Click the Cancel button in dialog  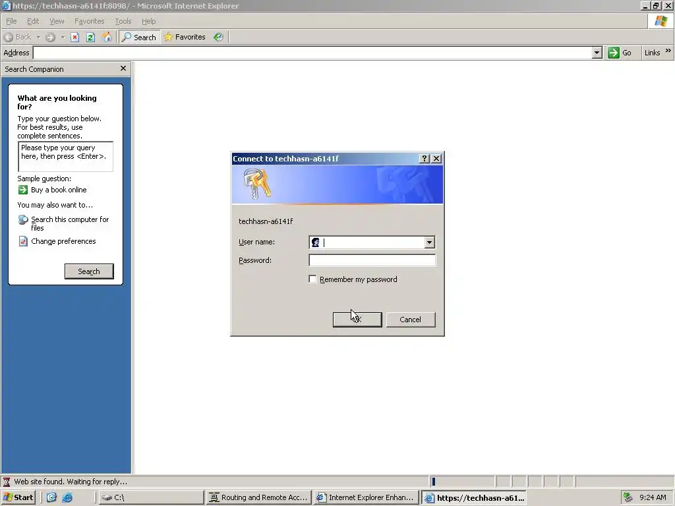410,320
